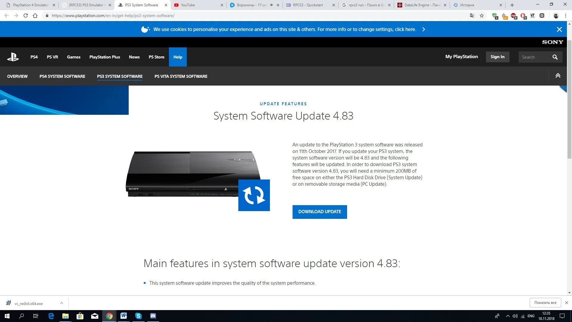The image size is (572, 322).
Task: Click the update/refresh icon on PS3 image
Action: tap(254, 195)
